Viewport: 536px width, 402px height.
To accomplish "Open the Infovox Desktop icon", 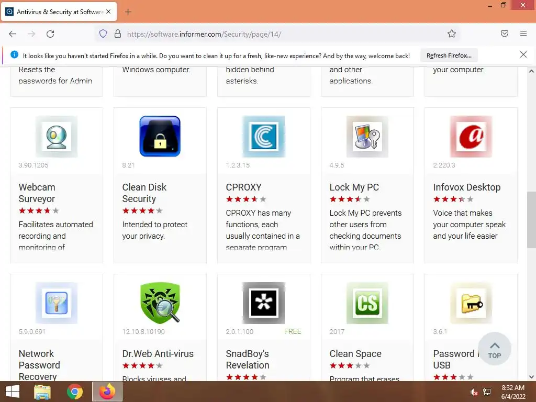I will [471, 137].
